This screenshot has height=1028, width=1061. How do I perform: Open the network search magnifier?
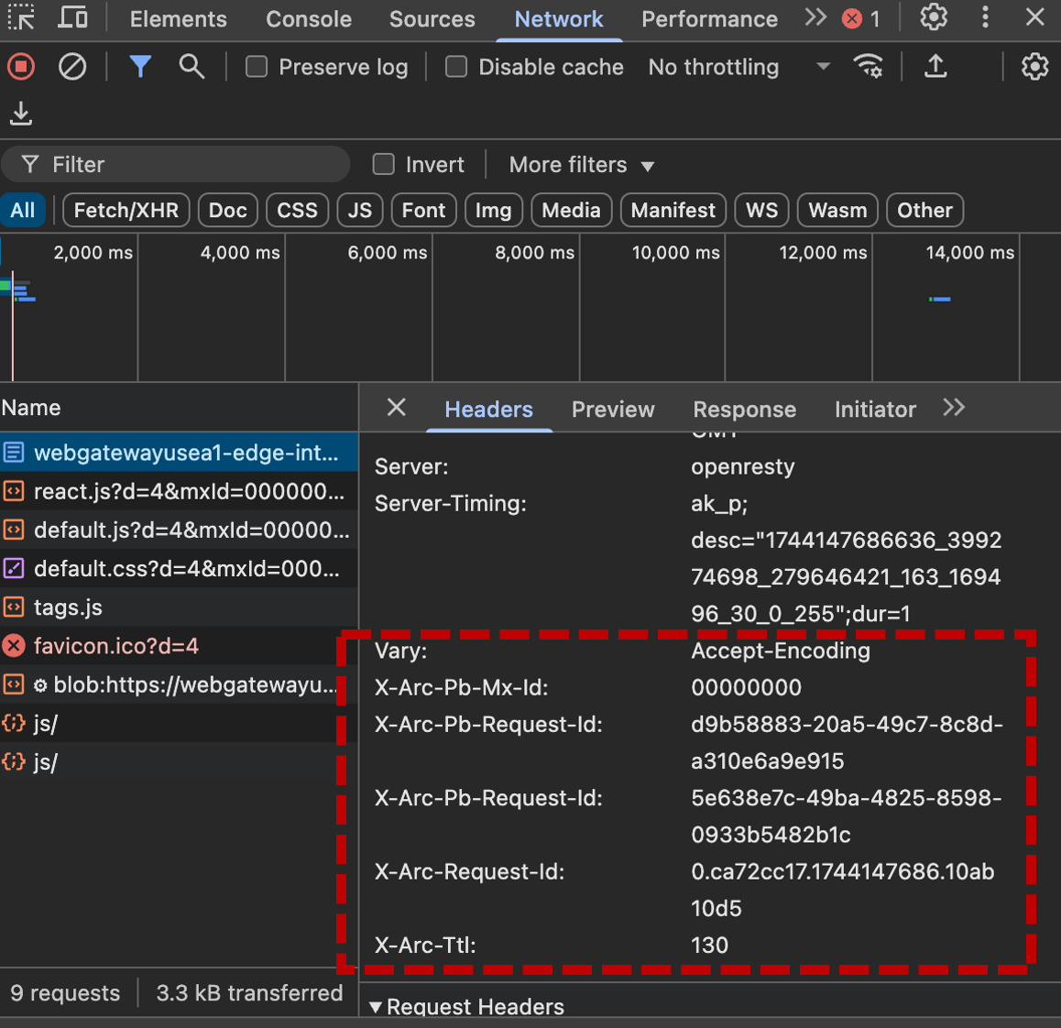coord(191,67)
